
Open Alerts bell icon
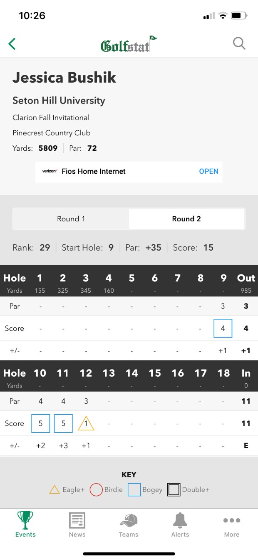click(x=180, y=525)
